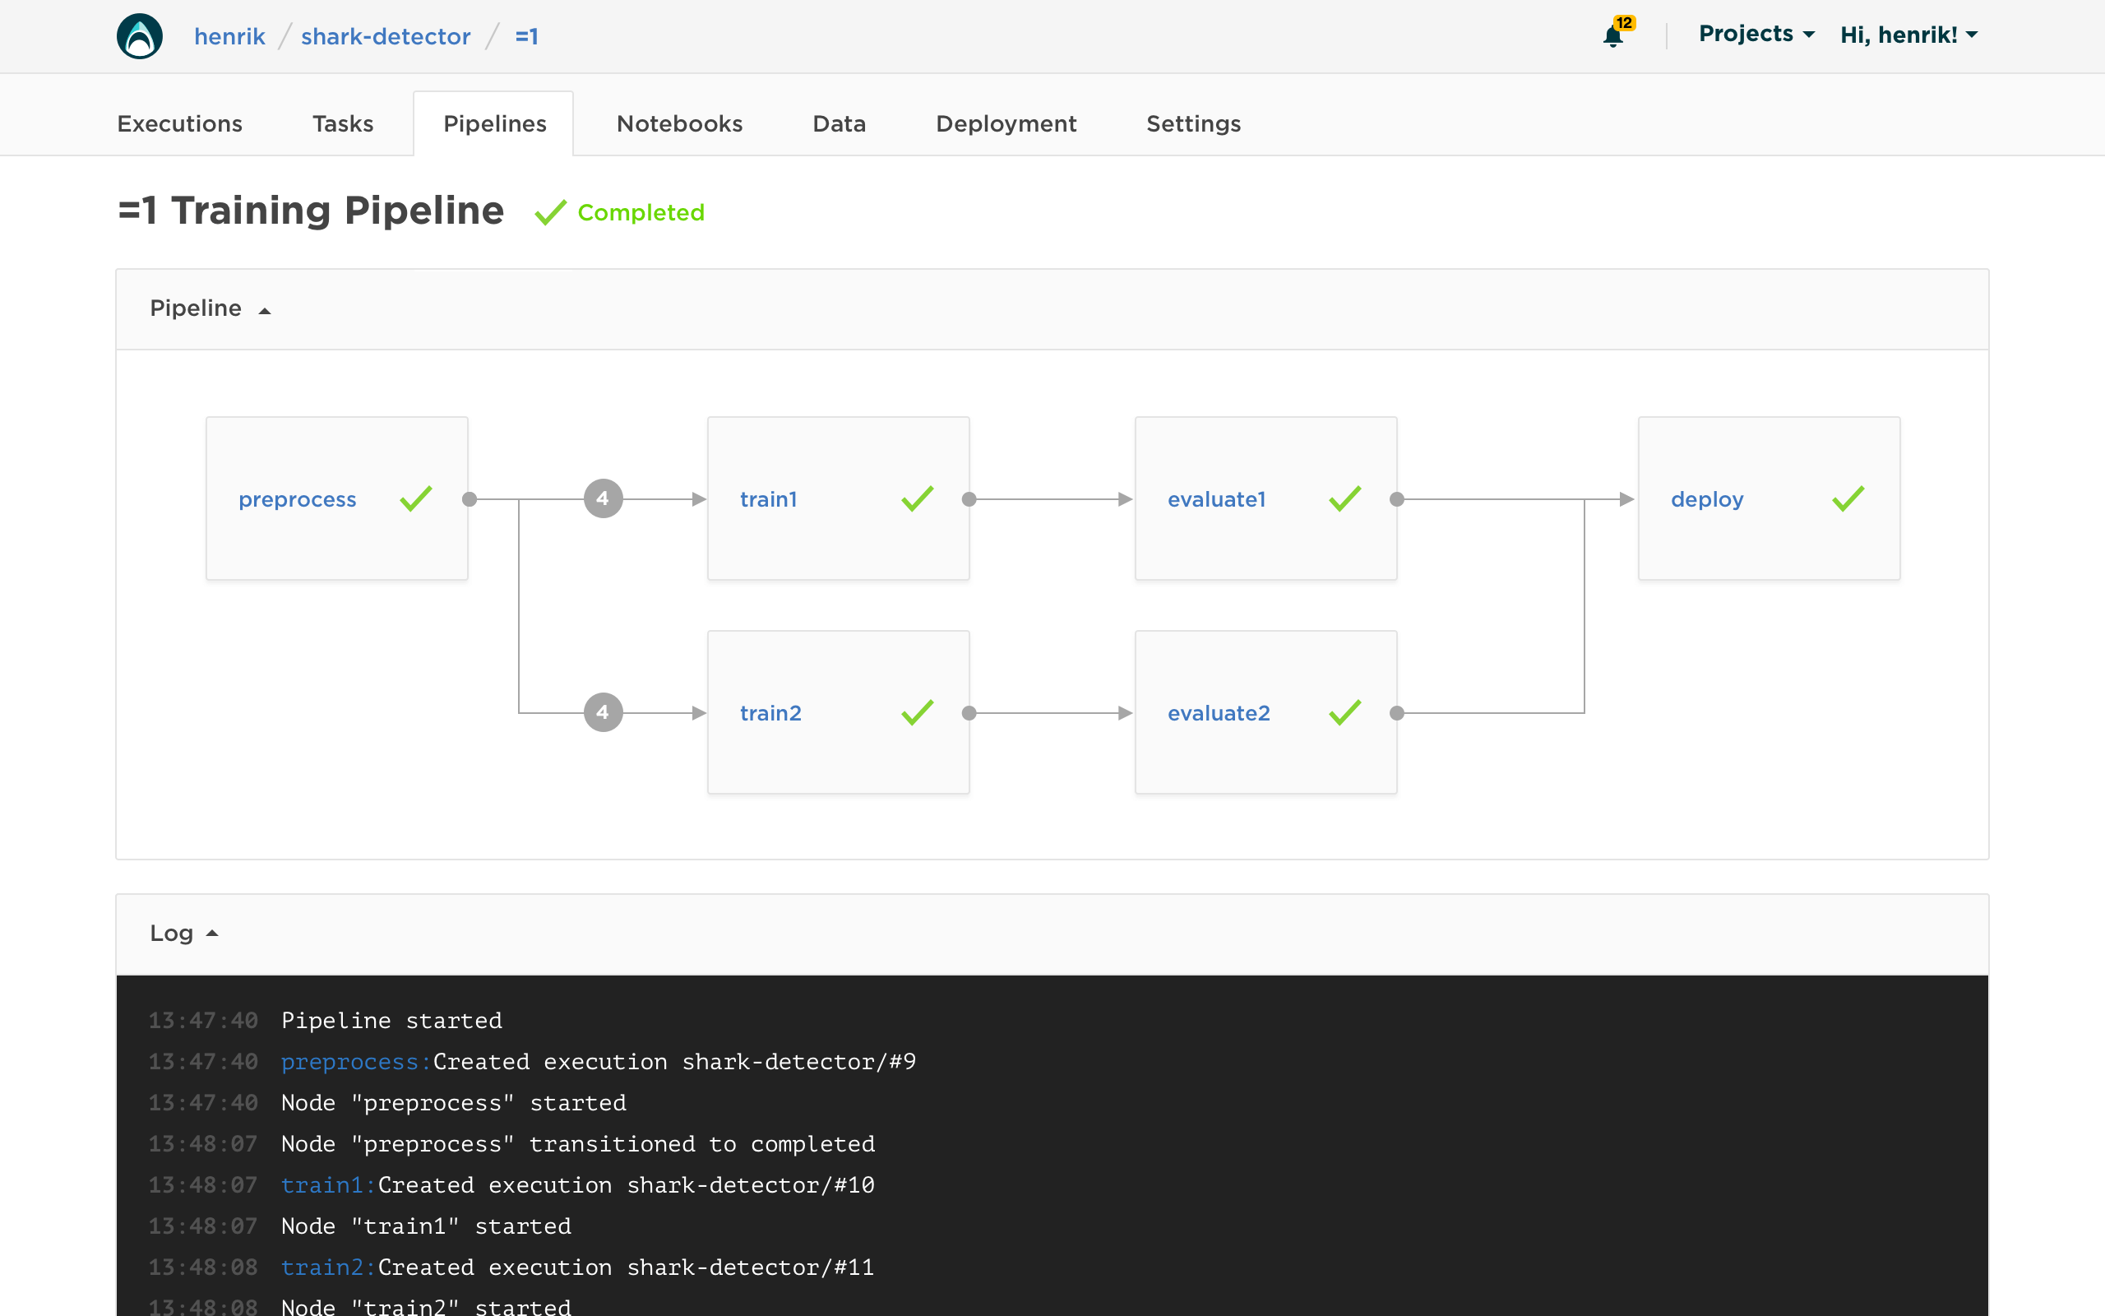Image resolution: width=2105 pixels, height=1316 pixels.
Task: Open the Projects dropdown menu
Action: (x=1756, y=34)
